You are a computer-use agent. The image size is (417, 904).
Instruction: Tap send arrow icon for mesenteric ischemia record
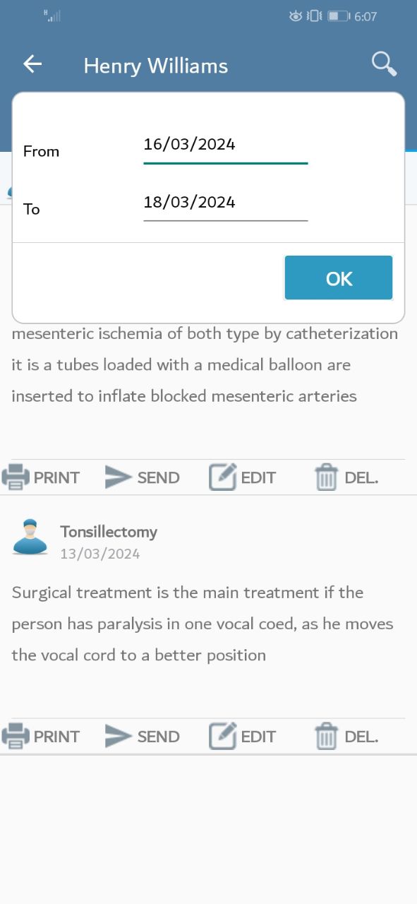click(x=119, y=477)
